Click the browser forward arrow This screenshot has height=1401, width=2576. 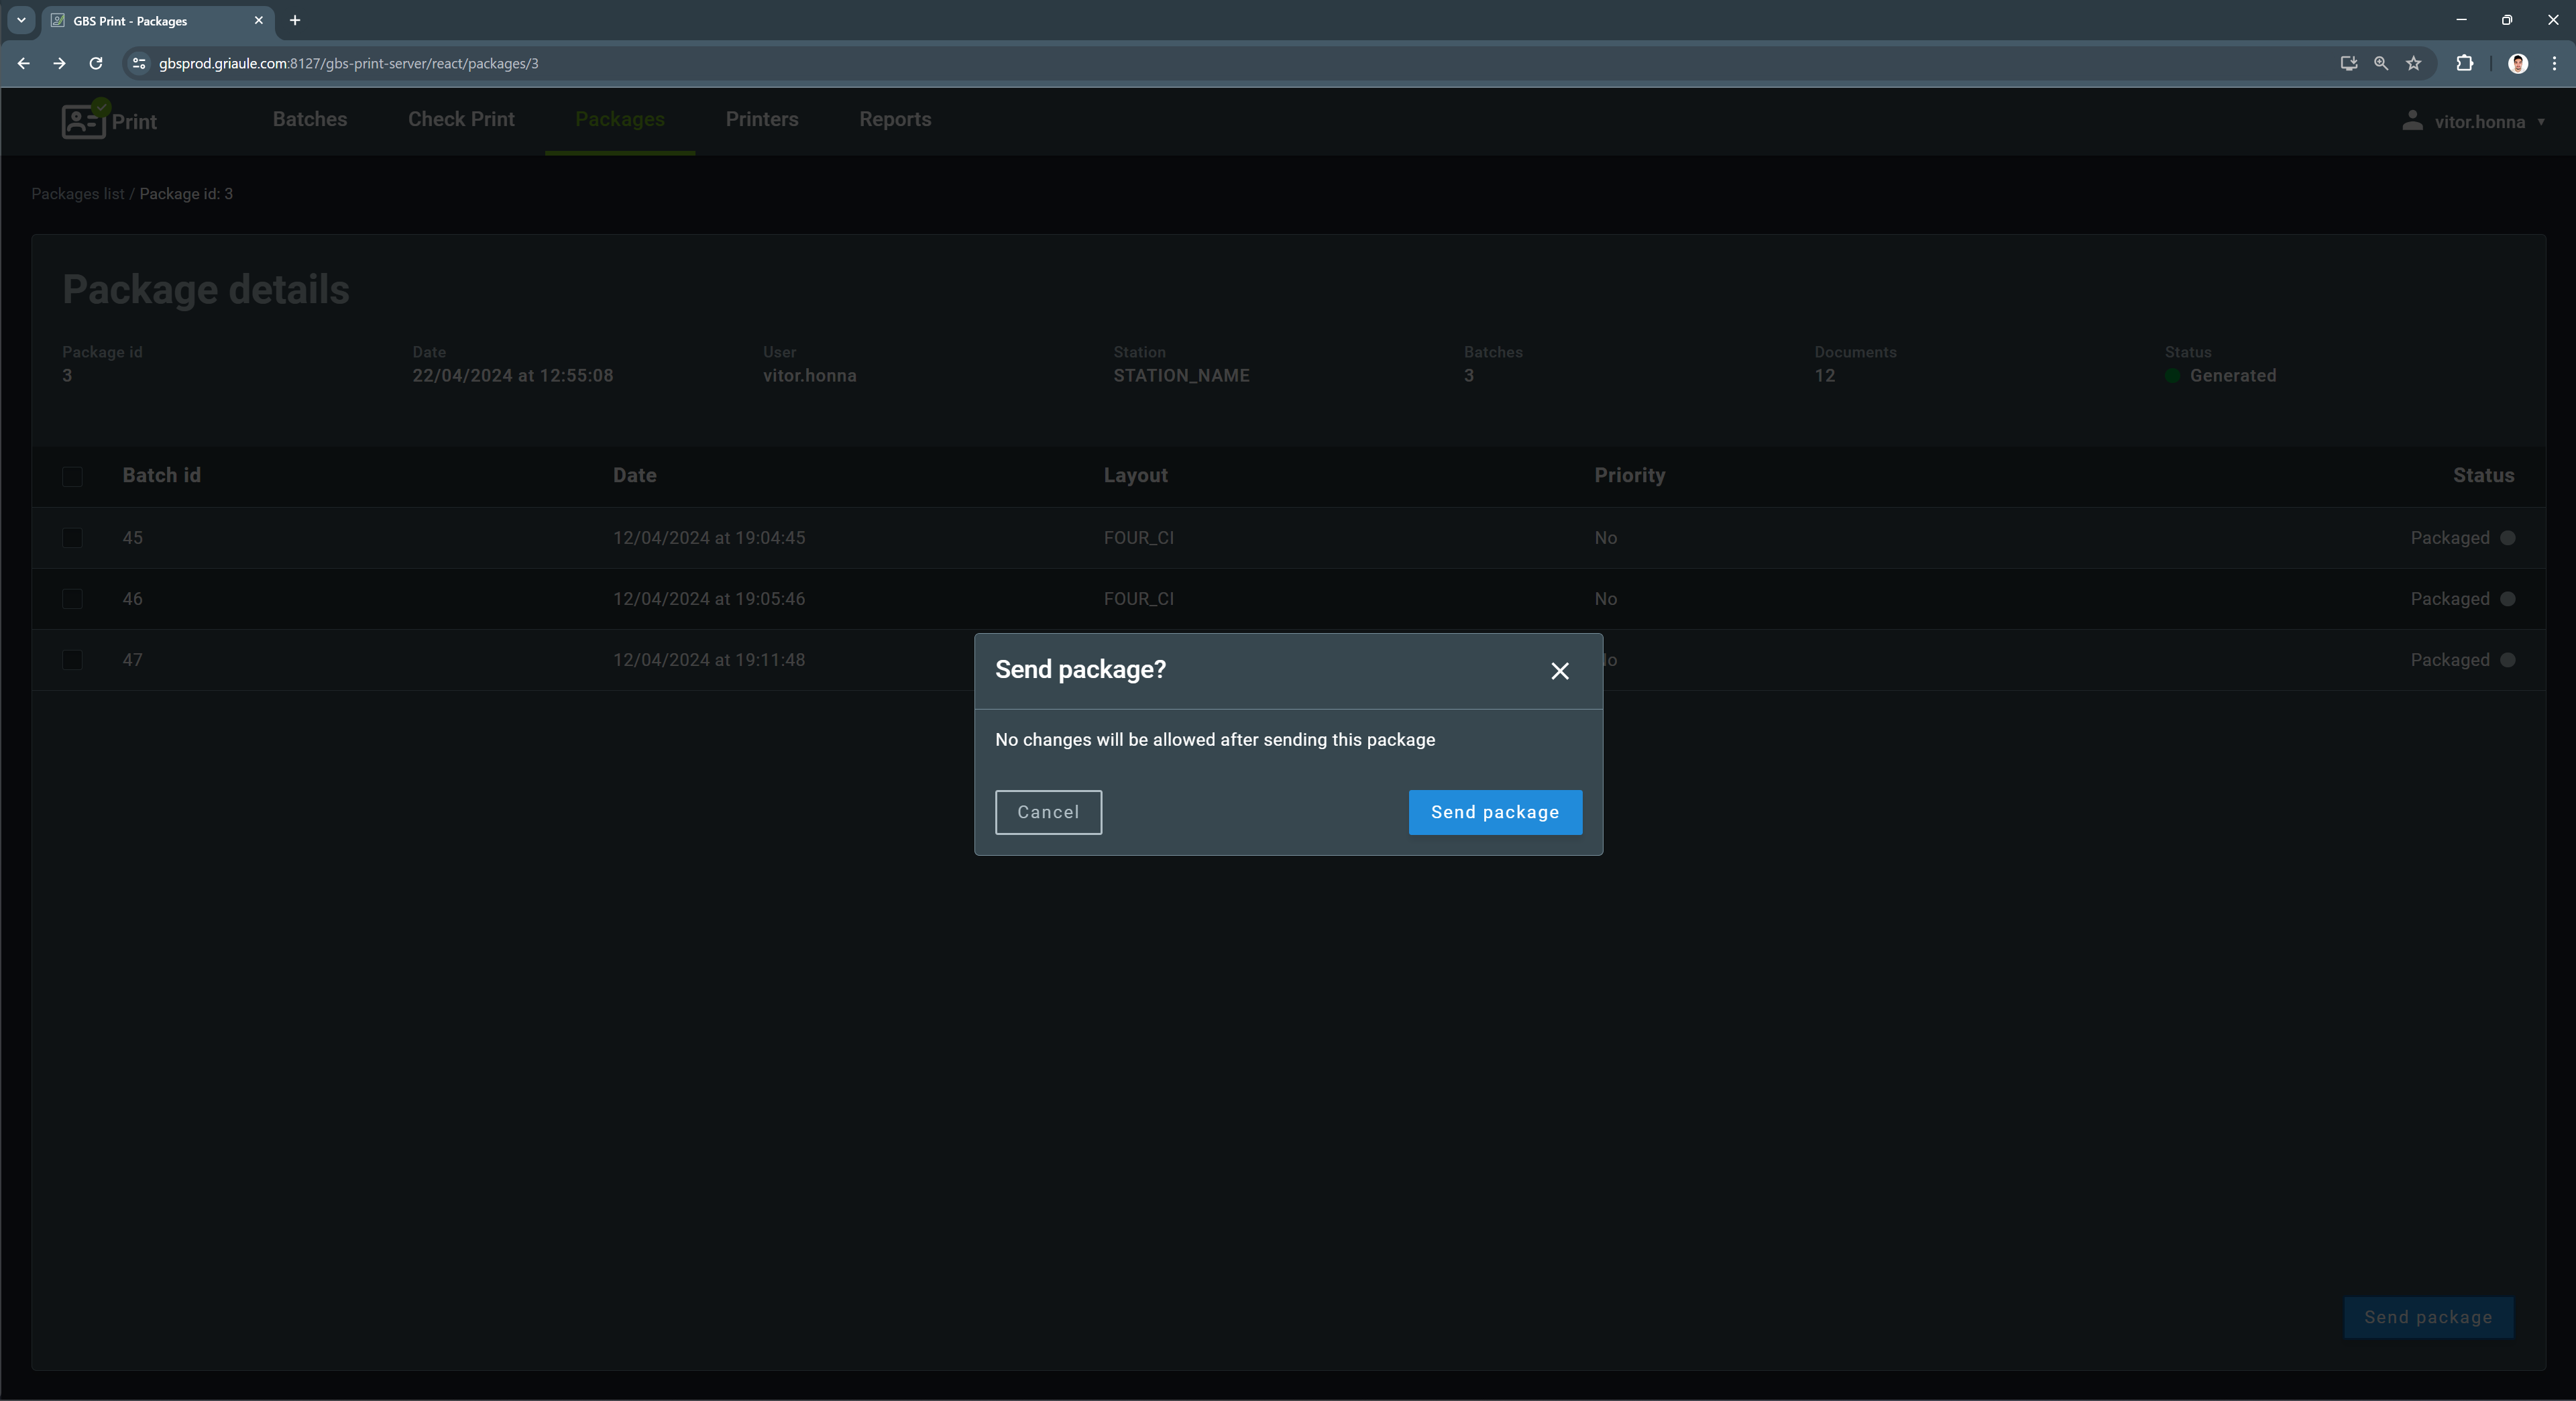[x=59, y=63]
